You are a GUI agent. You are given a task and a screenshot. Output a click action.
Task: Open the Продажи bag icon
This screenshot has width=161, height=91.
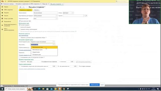2,13
